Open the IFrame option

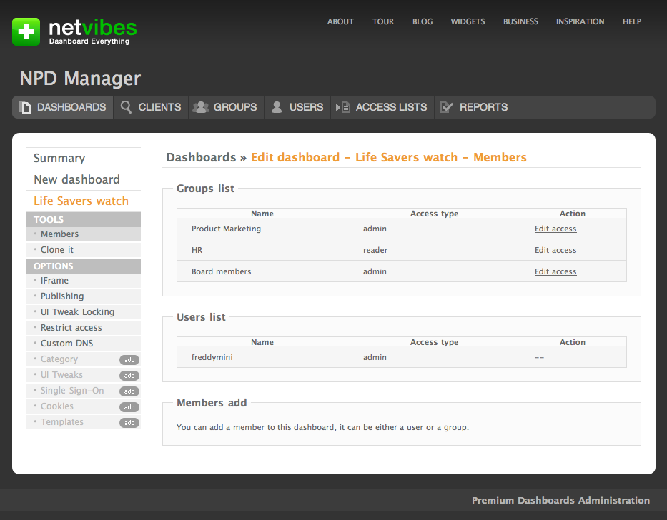point(84,280)
